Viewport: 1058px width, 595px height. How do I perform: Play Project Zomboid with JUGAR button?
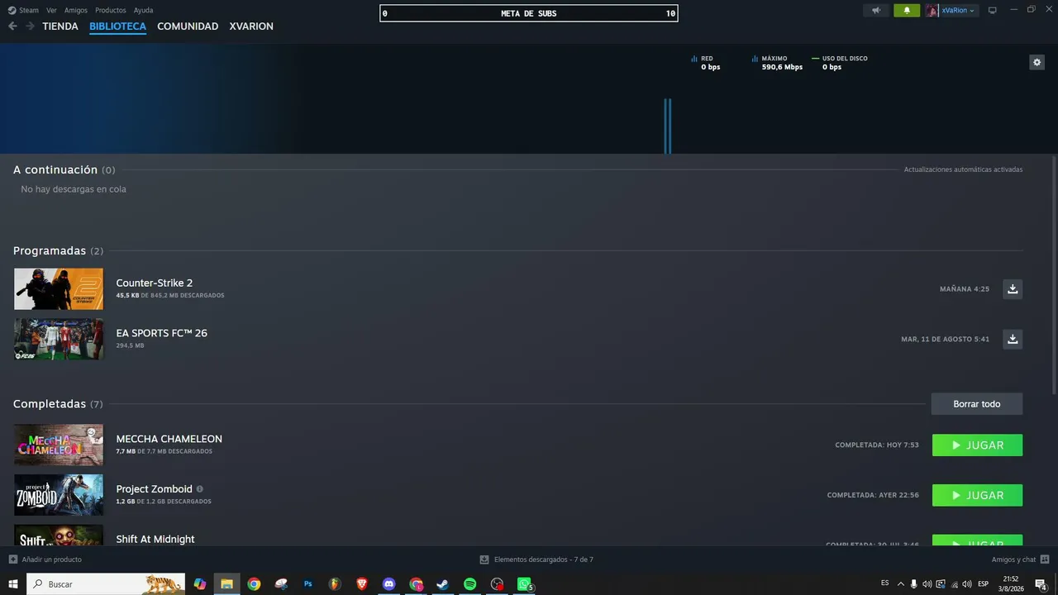click(977, 495)
